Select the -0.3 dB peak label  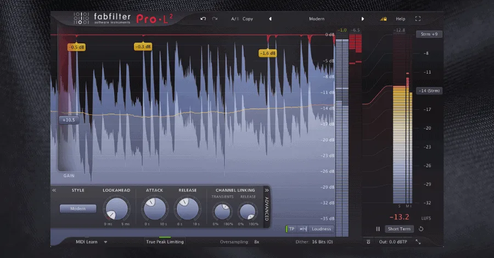[x=143, y=47]
